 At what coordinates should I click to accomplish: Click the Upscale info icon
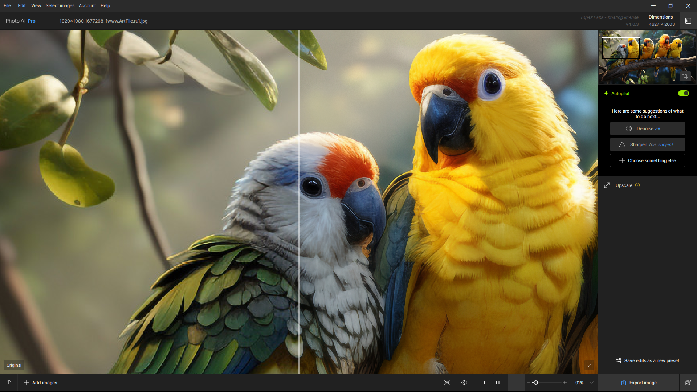637,185
